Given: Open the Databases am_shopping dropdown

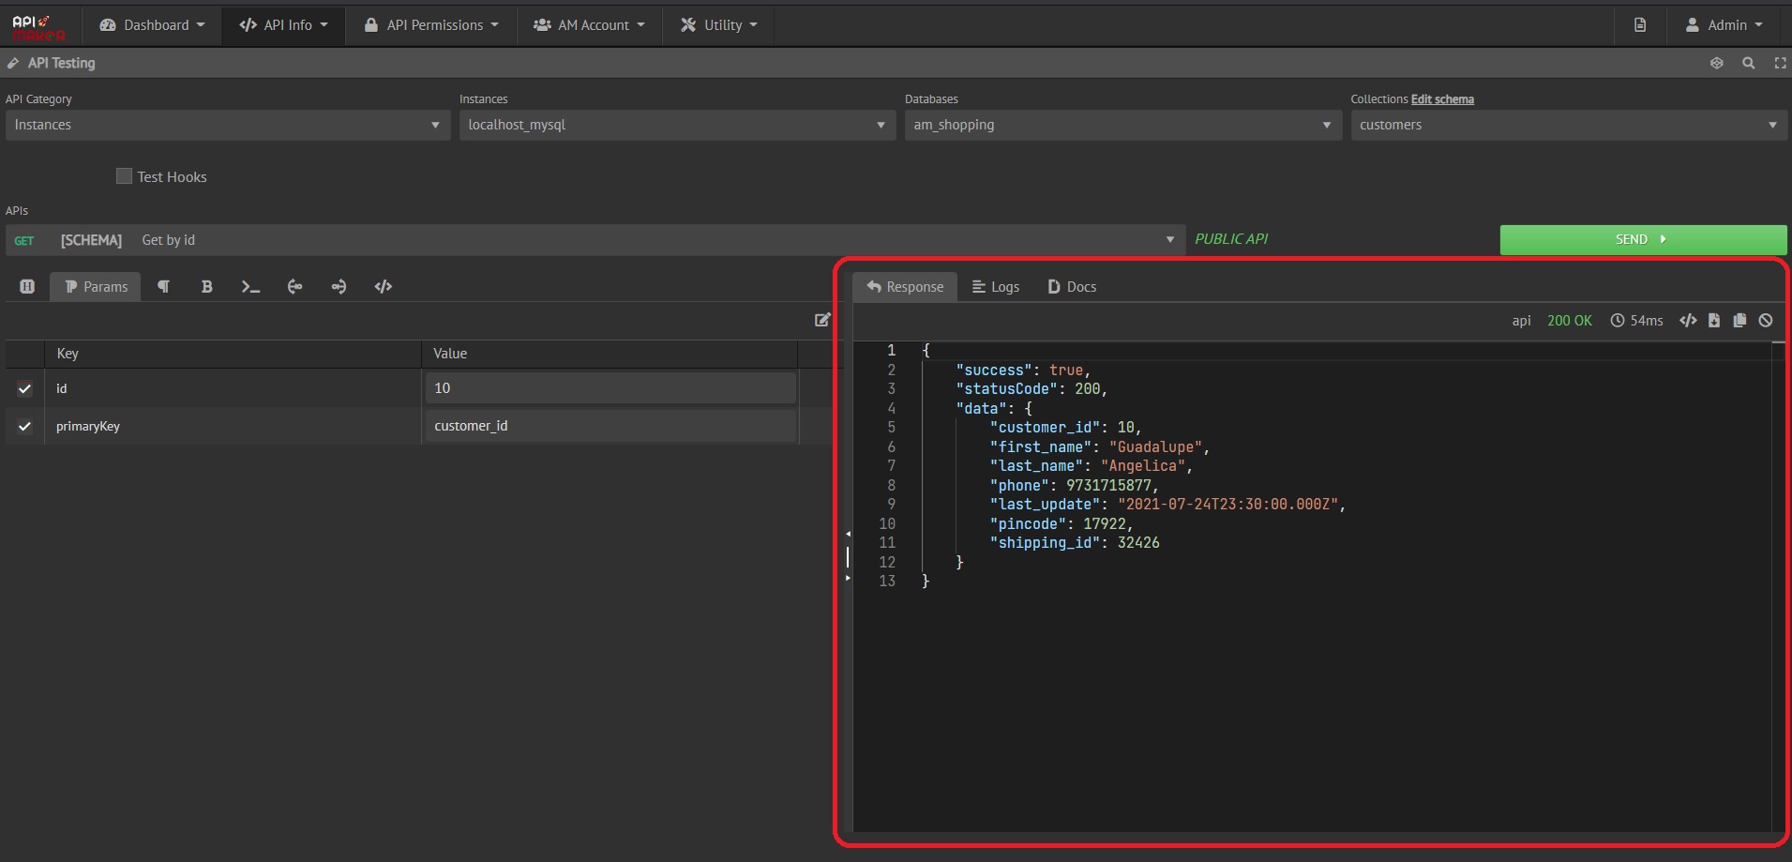Looking at the screenshot, I should point(1122,125).
